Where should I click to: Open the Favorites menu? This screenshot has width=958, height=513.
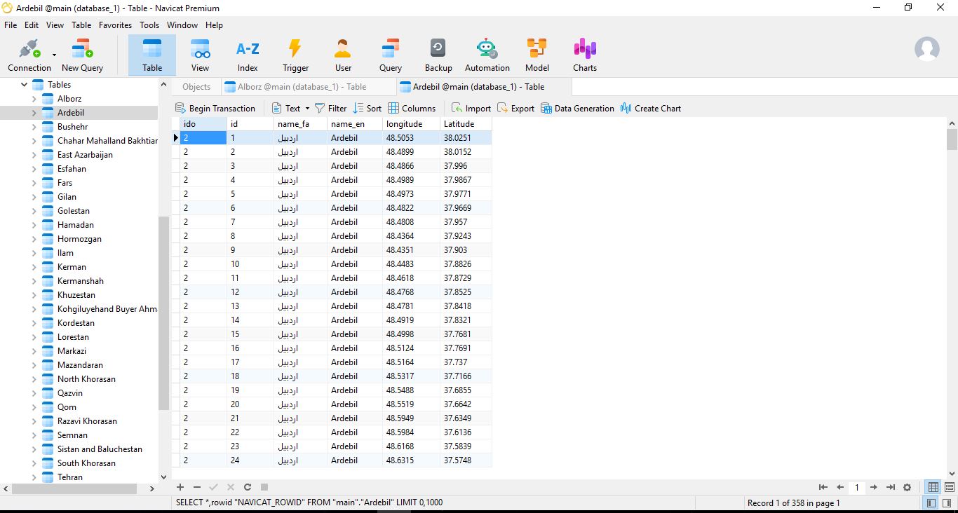[x=115, y=25]
